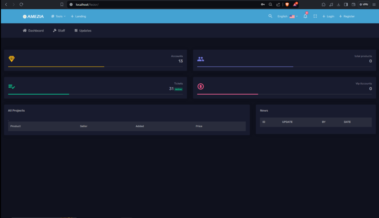379x218 pixels.
Task: Click the Brave Shields lion icon
Action: click(x=287, y=5)
